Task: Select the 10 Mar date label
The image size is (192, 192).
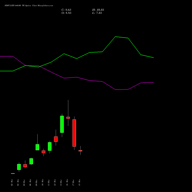Action: tap(43, 182)
